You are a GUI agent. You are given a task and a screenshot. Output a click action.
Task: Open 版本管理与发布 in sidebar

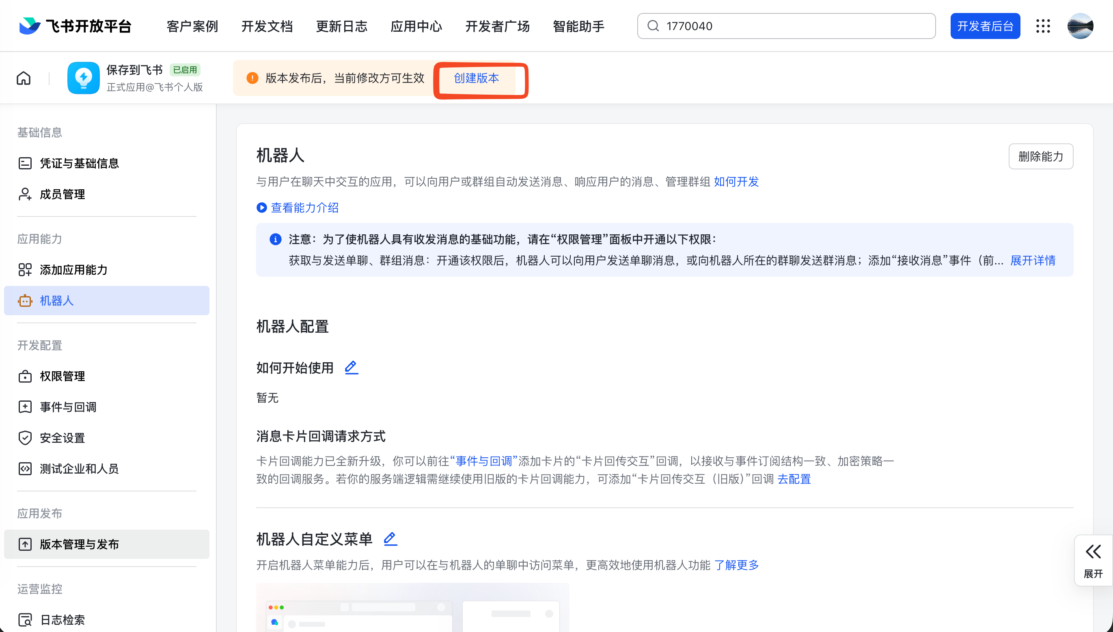pos(79,544)
